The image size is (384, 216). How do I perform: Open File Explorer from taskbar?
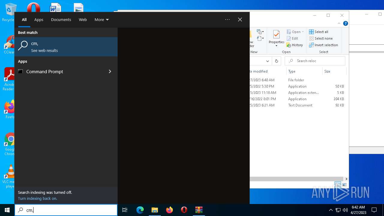[x=155, y=210]
